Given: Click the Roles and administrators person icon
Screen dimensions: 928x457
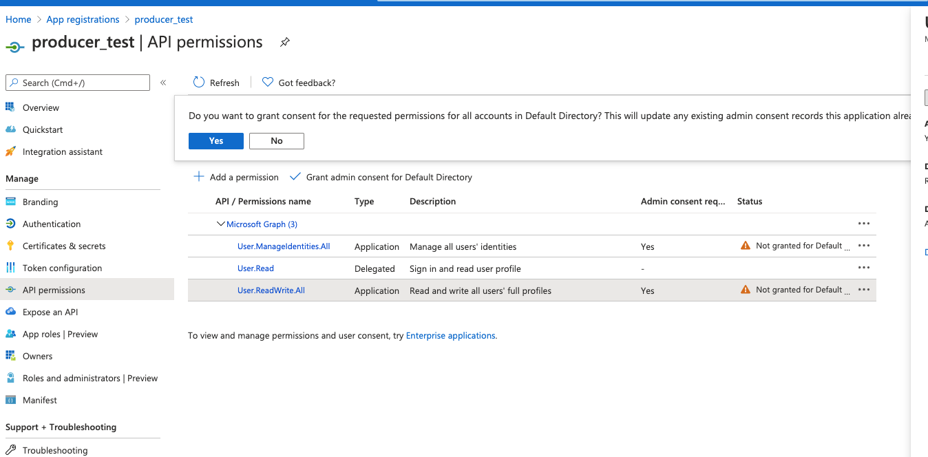Looking at the screenshot, I should 10,378.
